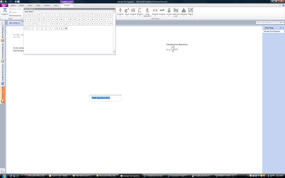Insert the minus sign symbol
Image resolution: width=285 pixels, height=178 pixels.
48,24
